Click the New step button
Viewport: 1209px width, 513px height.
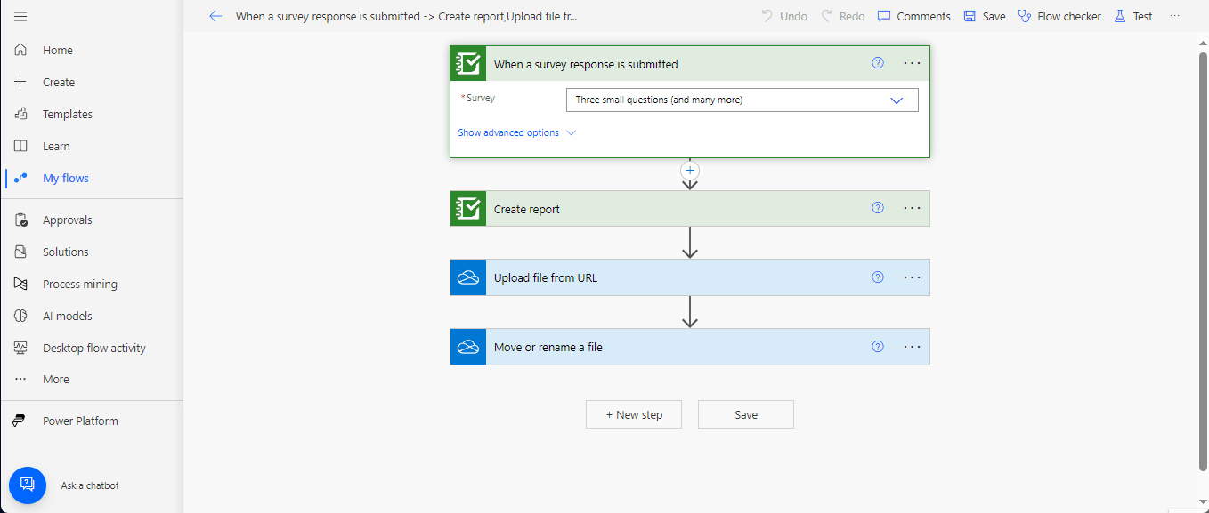[633, 413]
